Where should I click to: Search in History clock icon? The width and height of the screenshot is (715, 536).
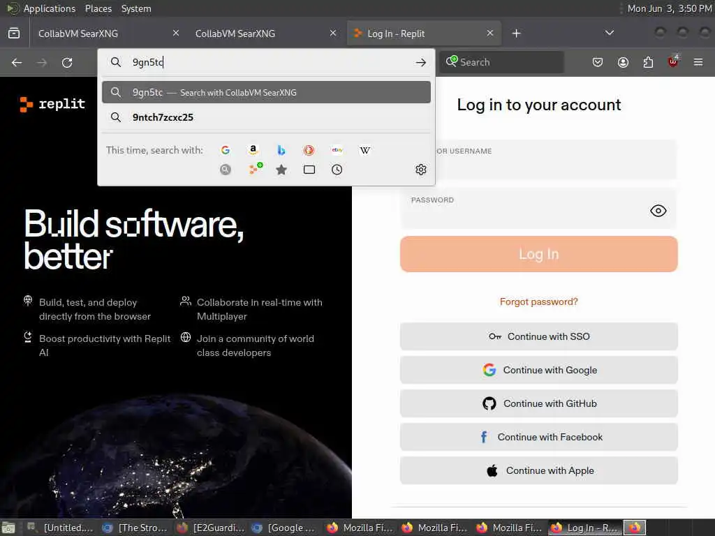(337, 170)
